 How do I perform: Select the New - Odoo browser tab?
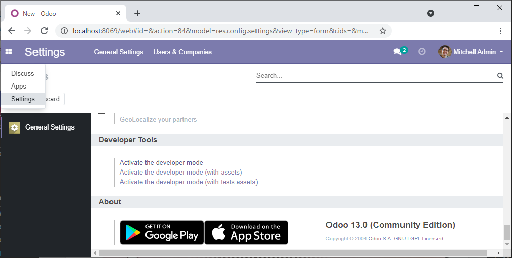(x=65, y=13)
